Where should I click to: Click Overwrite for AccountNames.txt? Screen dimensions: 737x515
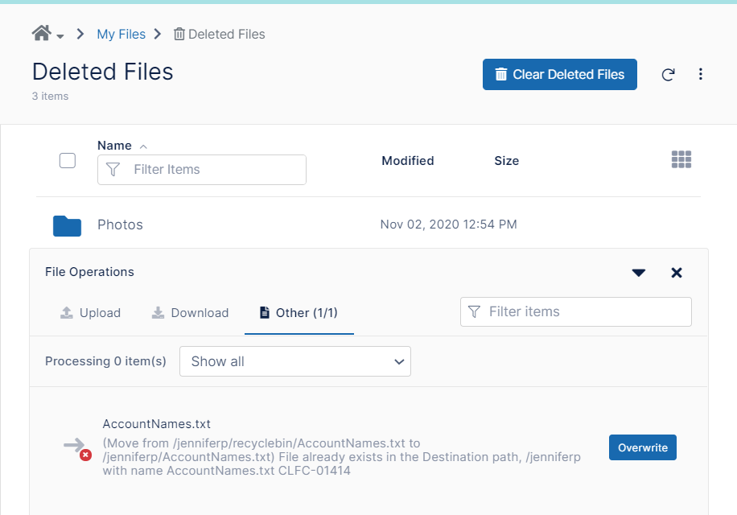[x=642, y=447]
